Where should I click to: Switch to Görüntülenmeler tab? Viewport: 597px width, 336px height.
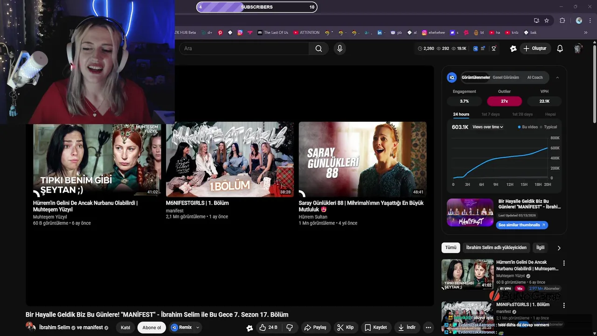[x=476, y=77]
